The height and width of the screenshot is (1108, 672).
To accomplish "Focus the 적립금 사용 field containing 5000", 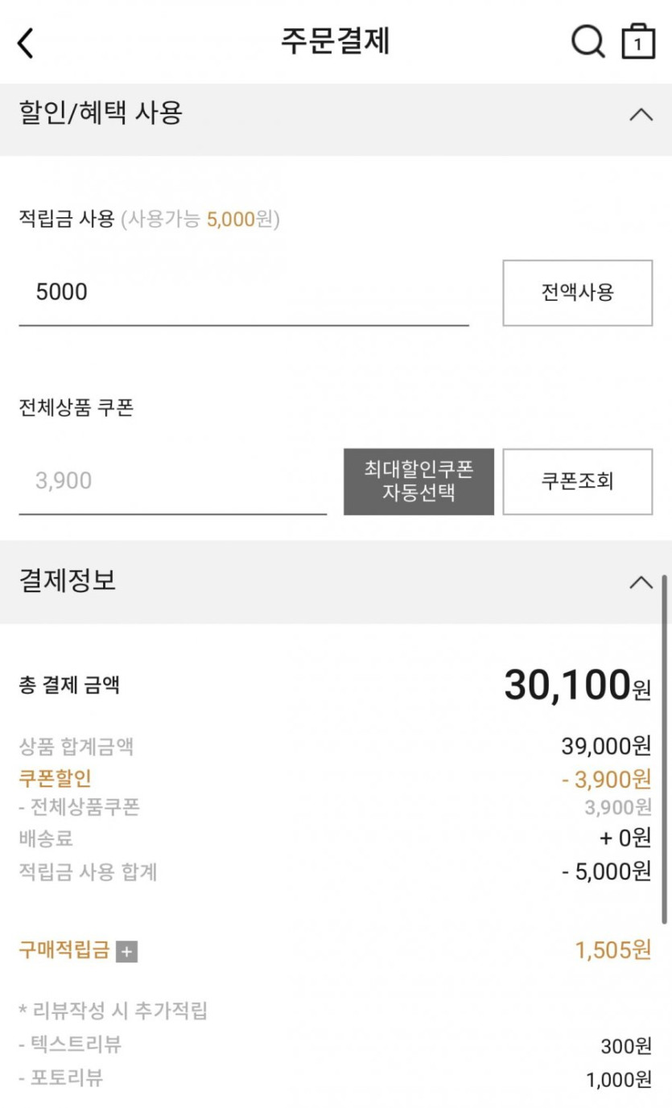I will (x=243, y=292).
